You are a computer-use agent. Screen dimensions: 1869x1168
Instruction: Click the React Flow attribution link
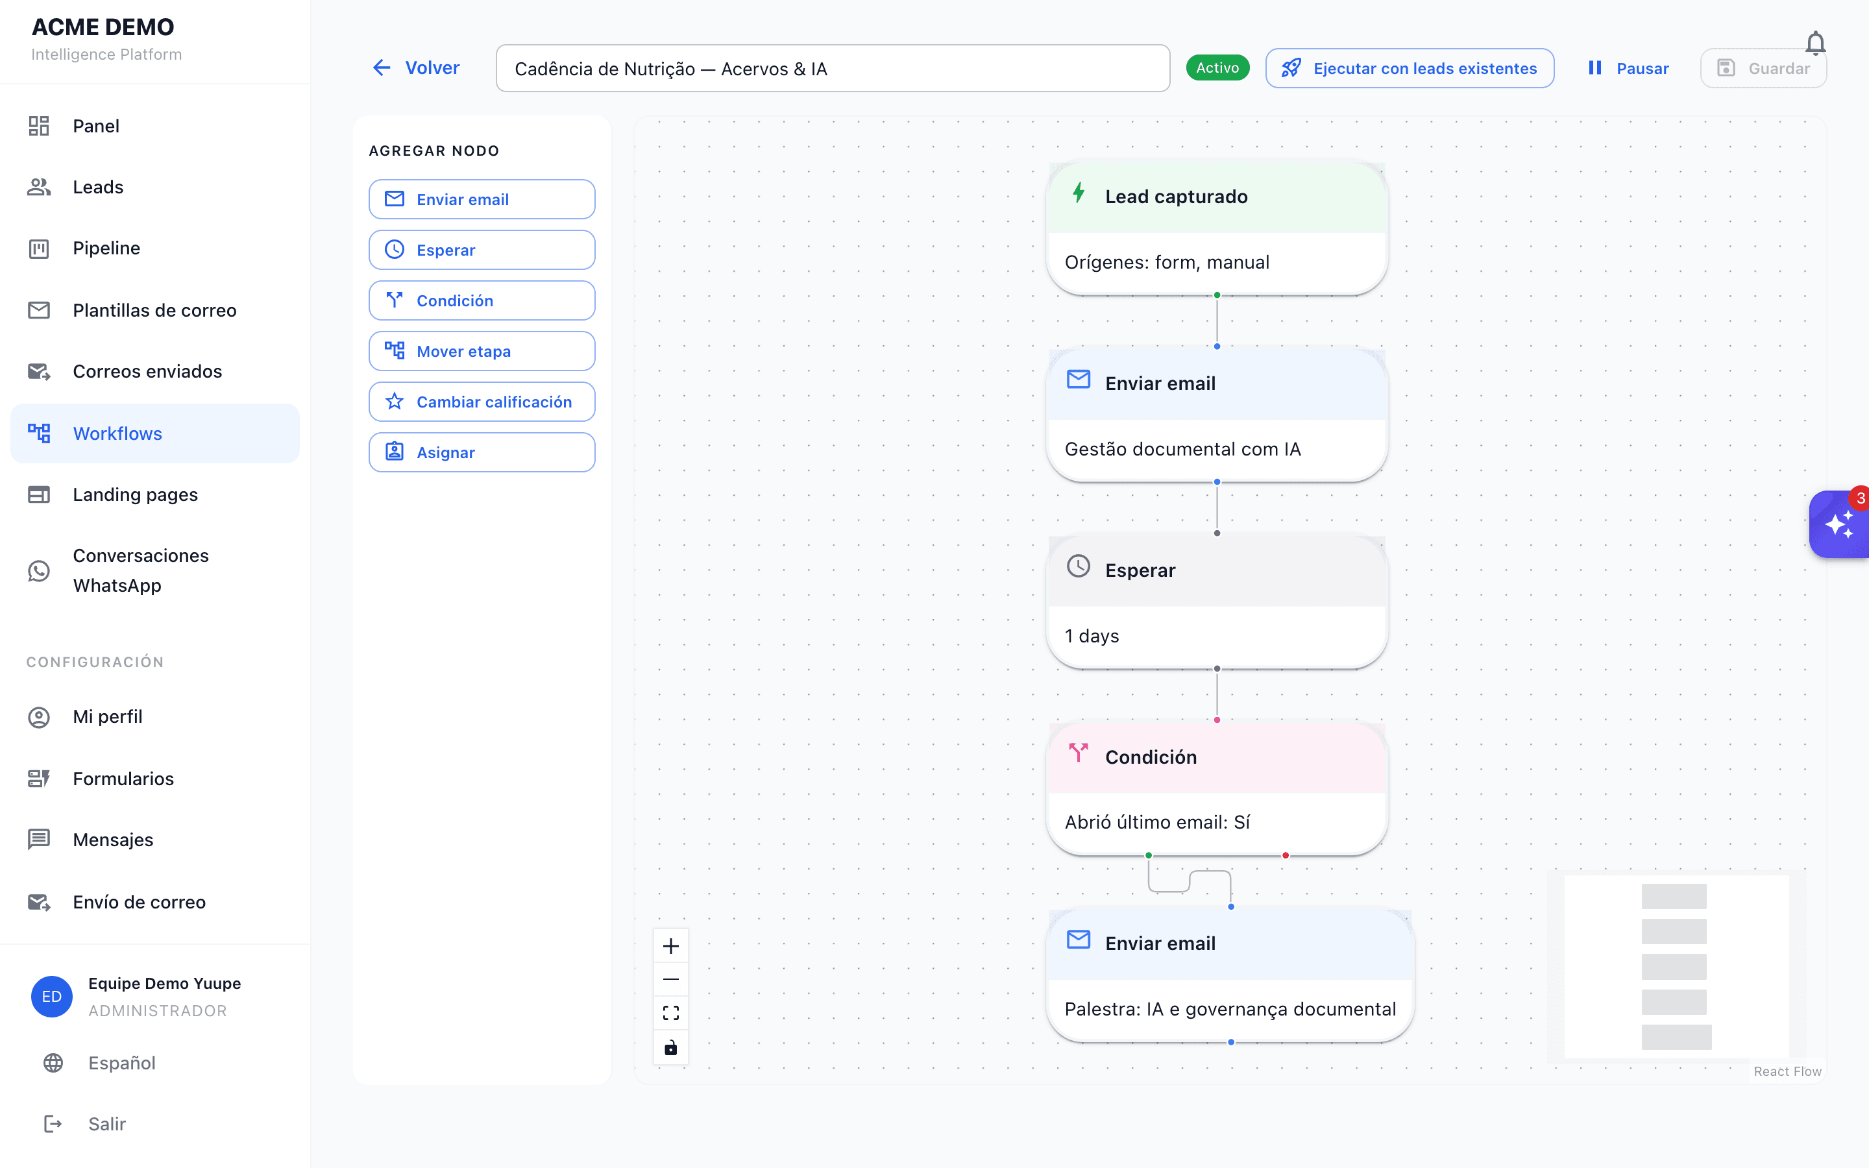[x=1787, y=1071]
